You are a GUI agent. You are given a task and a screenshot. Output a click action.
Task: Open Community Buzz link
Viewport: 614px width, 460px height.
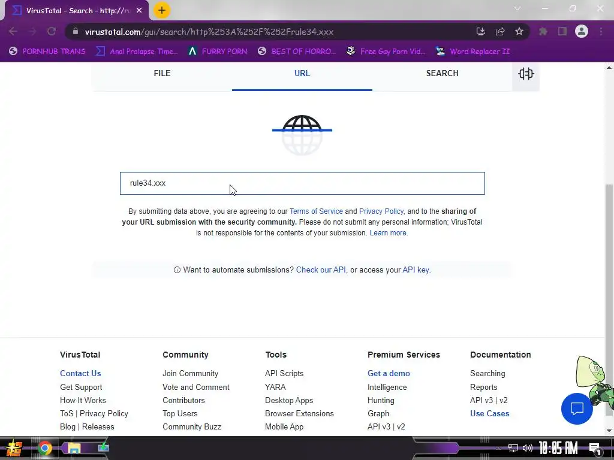pyautogui.click(x=192, y=426)
